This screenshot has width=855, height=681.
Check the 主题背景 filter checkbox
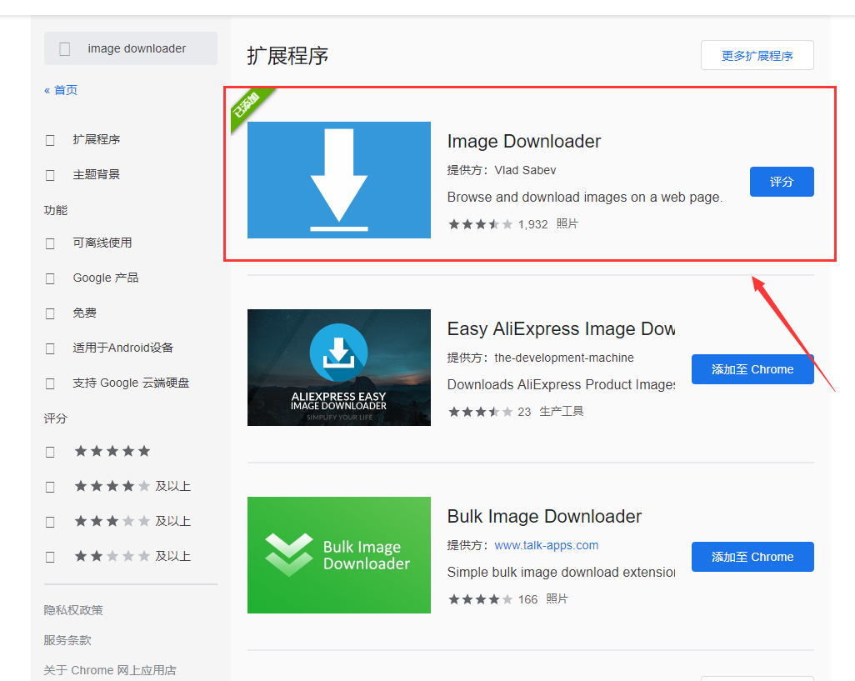point(50,174)
